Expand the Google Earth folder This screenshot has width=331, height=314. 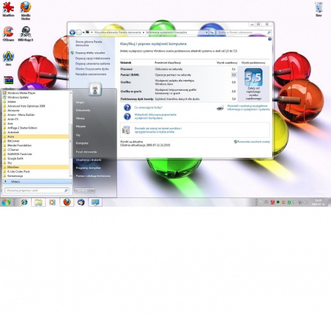[36, 158]
